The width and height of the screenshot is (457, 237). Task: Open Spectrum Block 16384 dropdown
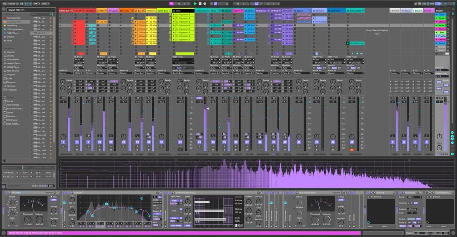414,197
